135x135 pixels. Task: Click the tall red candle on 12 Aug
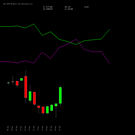26,87
